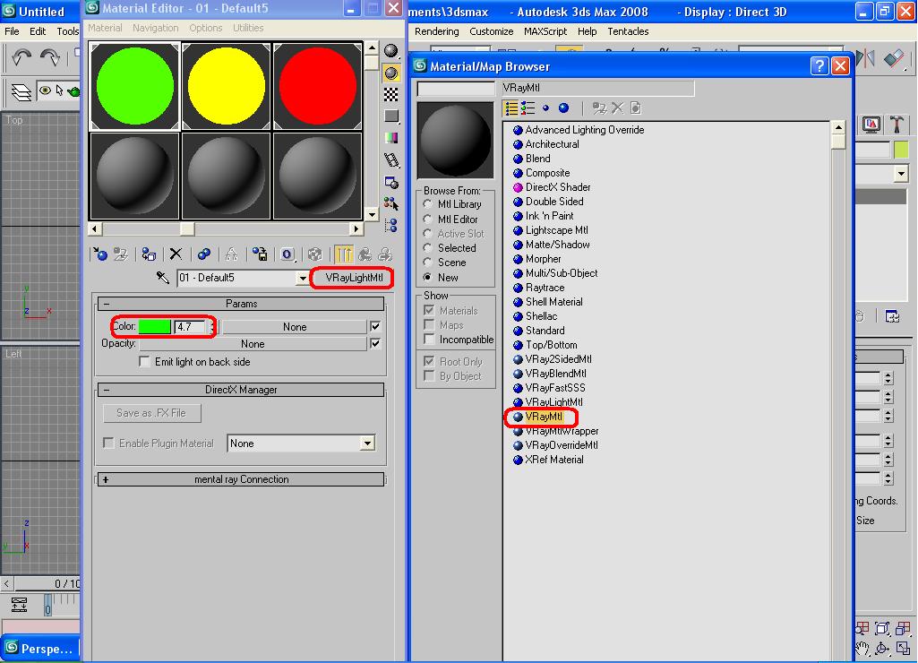
Task: Open the material name dropdown arrow
Action: 302,279
